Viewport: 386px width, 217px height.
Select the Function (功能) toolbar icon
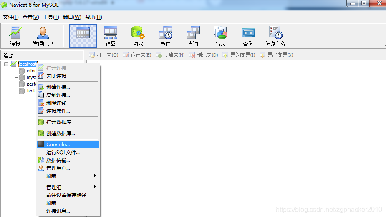pos(138,36)
